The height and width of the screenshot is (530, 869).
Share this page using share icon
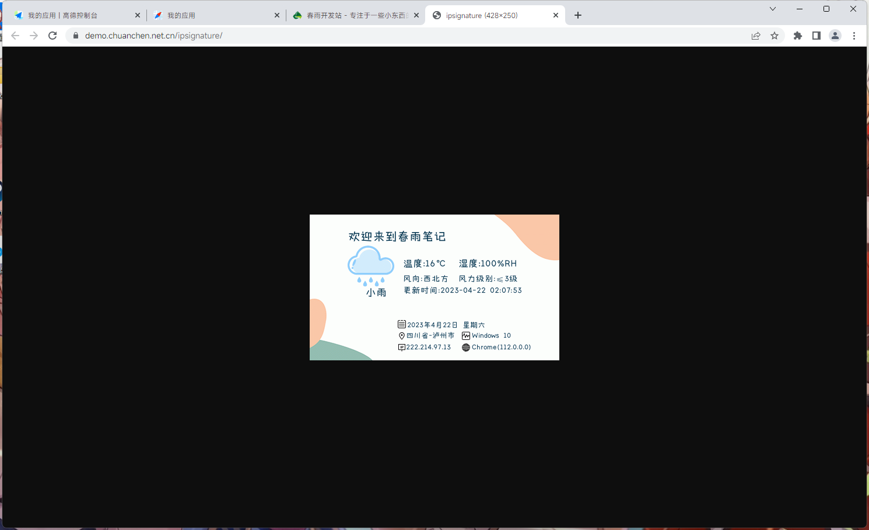tap(756, 36)
